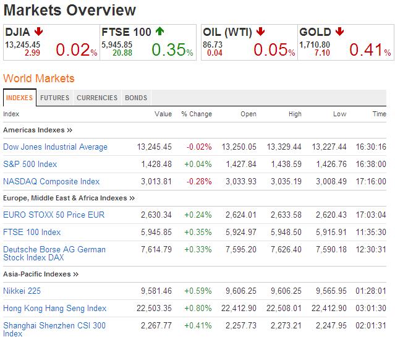
Task: Click the Value column header
Action: 163,114
